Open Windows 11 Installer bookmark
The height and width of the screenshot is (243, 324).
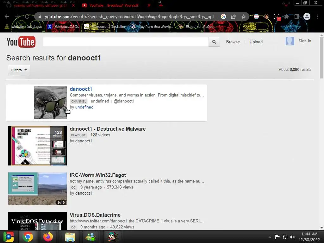[105, 27]
